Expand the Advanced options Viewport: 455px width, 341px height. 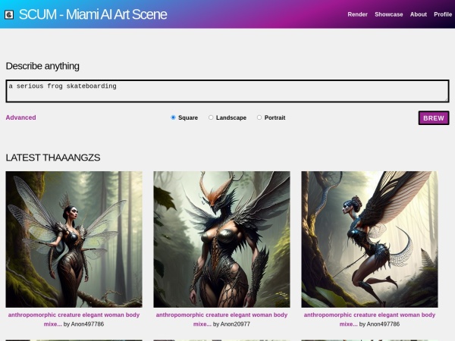point(21,117)
